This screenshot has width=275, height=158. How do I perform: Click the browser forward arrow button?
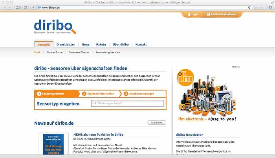10,7
